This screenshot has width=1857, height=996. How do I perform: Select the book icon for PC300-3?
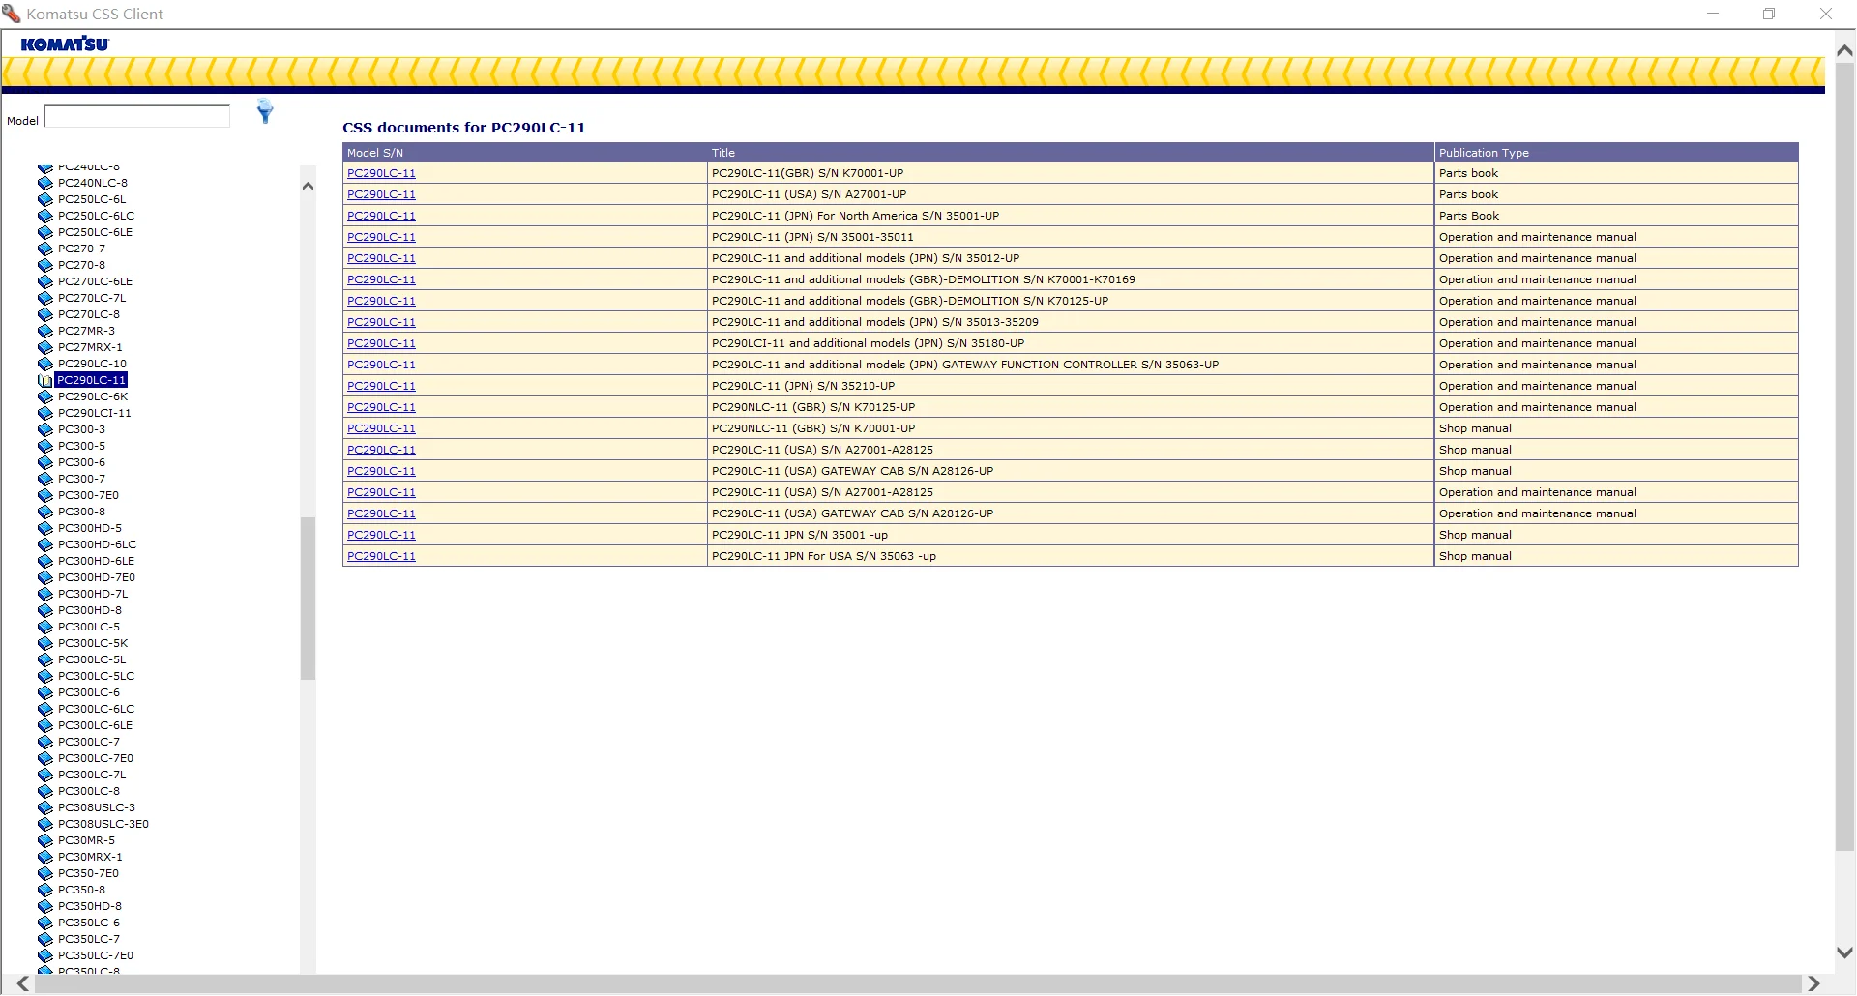pyautogui.click(x=44, y=429)
